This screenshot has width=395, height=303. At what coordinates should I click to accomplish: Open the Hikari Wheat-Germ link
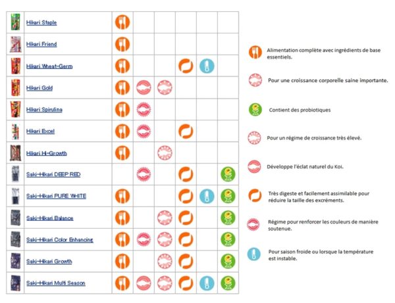pyautogui.click(x=49, y=66)
